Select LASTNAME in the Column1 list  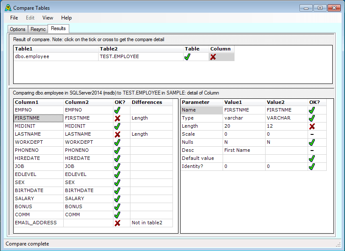point(39,134)
